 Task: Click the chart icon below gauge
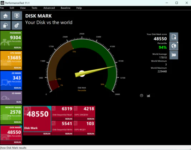point(148,96)
